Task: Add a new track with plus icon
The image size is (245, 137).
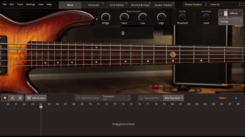Action: click(x=236, y=98)
